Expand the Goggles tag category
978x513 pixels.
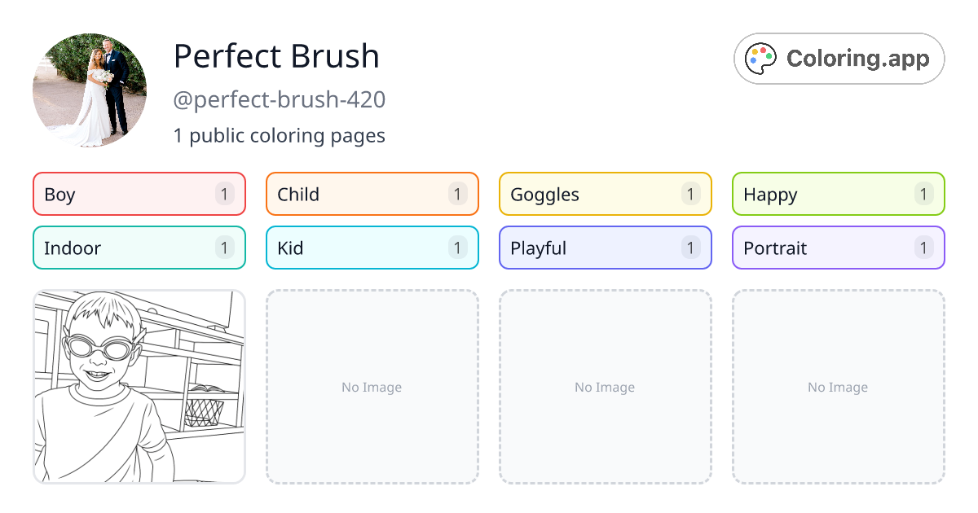coord(605,194)
